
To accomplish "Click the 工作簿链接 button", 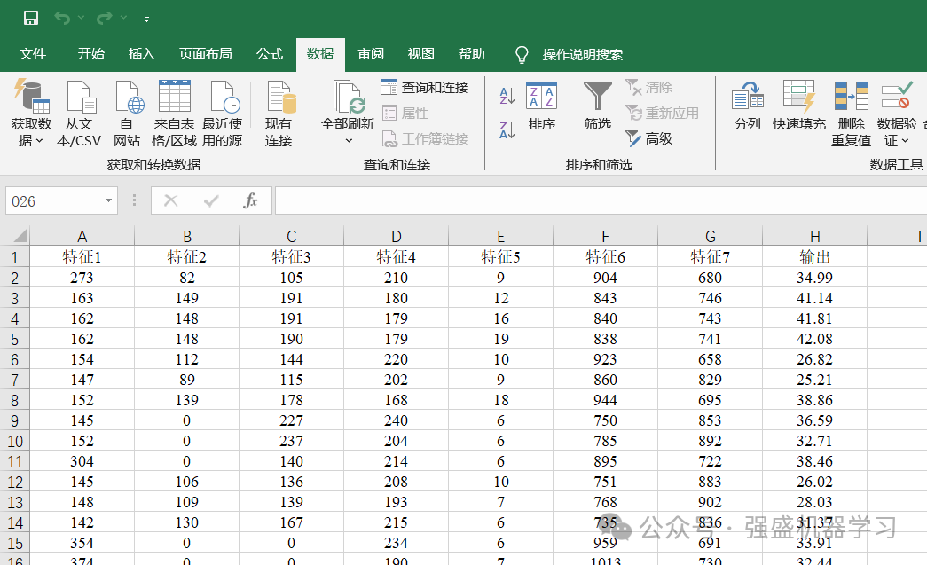I will (x=426, y=139).
